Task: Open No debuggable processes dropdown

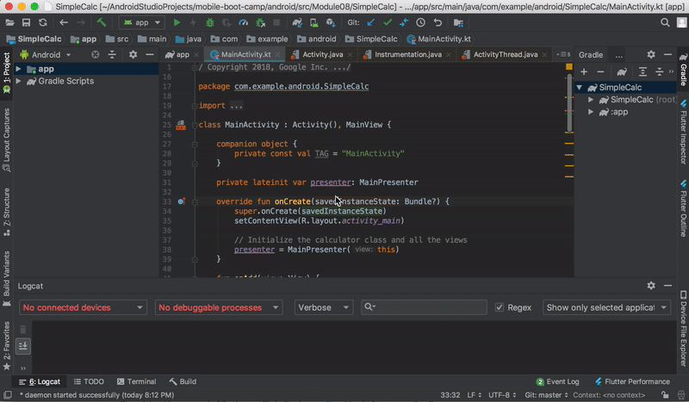Action: point(219,307)
